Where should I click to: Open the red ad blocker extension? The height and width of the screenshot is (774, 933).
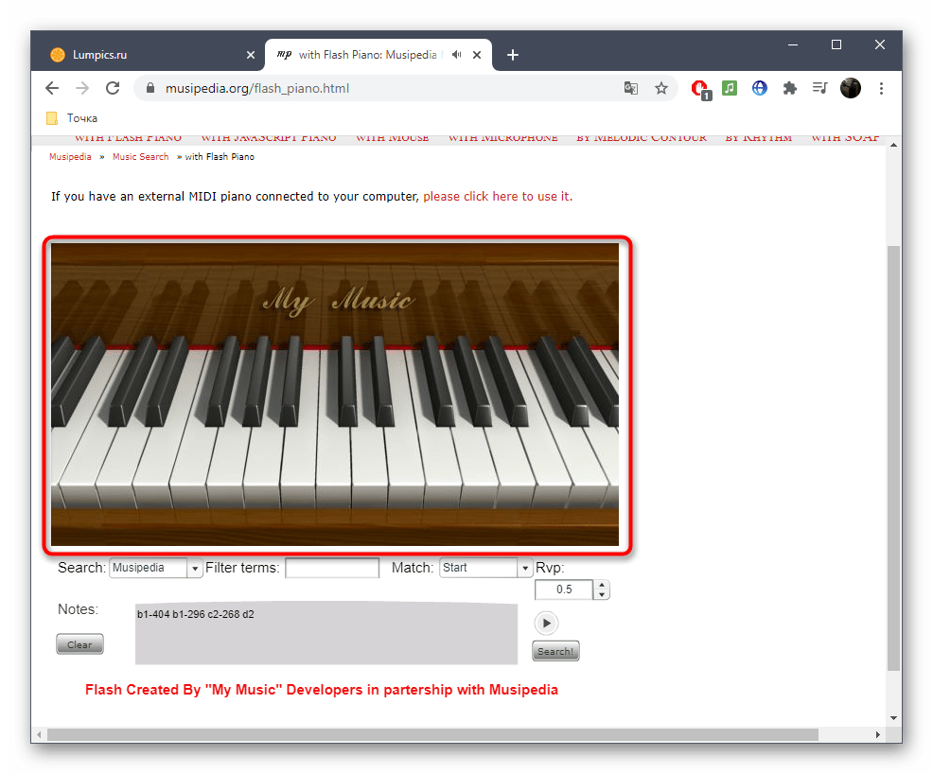tap(699, 88)
